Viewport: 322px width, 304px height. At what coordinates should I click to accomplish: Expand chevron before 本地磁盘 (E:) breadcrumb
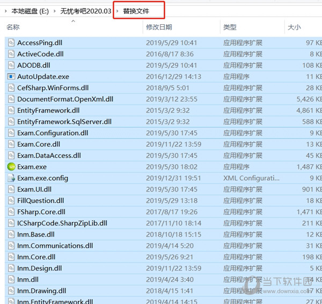6,11
